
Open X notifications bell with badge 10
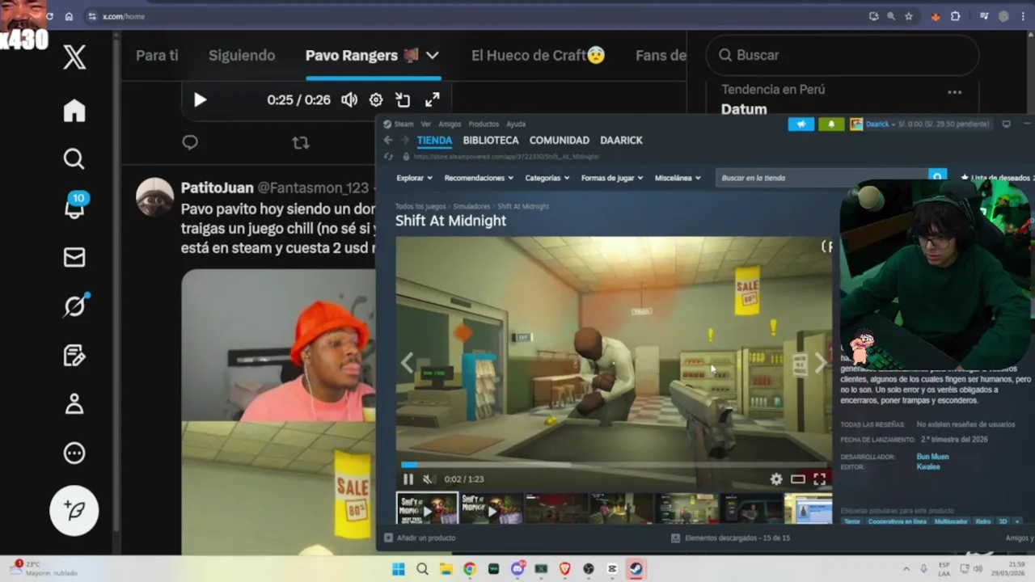pos(75,207)
